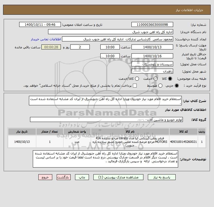Click the نوع فرآیند خرید label

pos(195,86)
